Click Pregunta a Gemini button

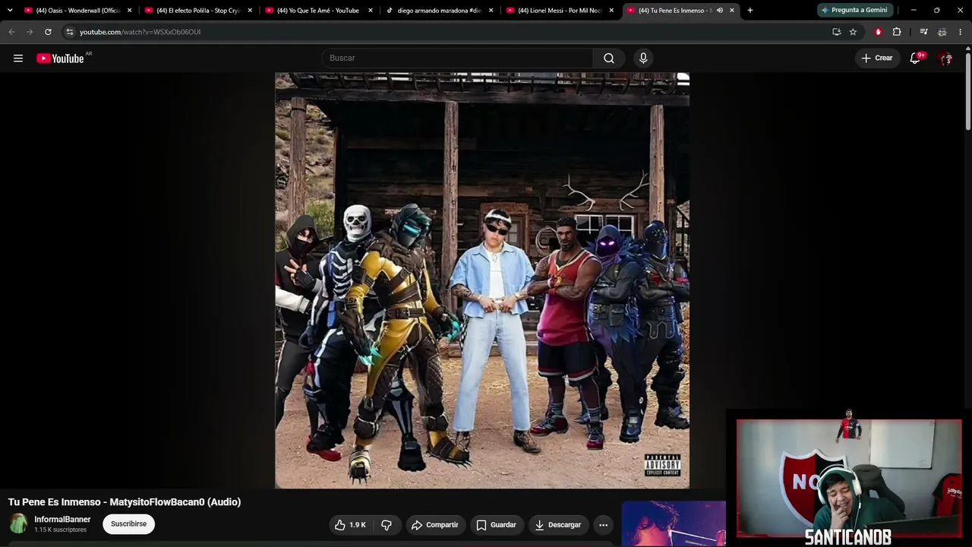(x=854, y=11)
